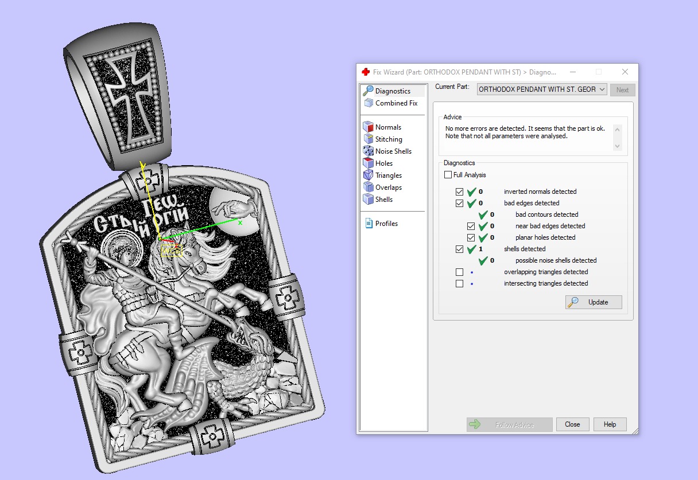Switch to Combined Fix label
The image size is (698, 480).
396,103
